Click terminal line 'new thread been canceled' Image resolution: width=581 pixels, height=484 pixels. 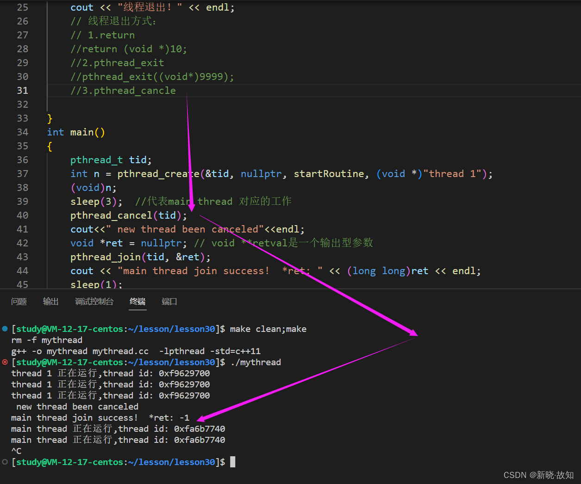(x=77, y=406)
